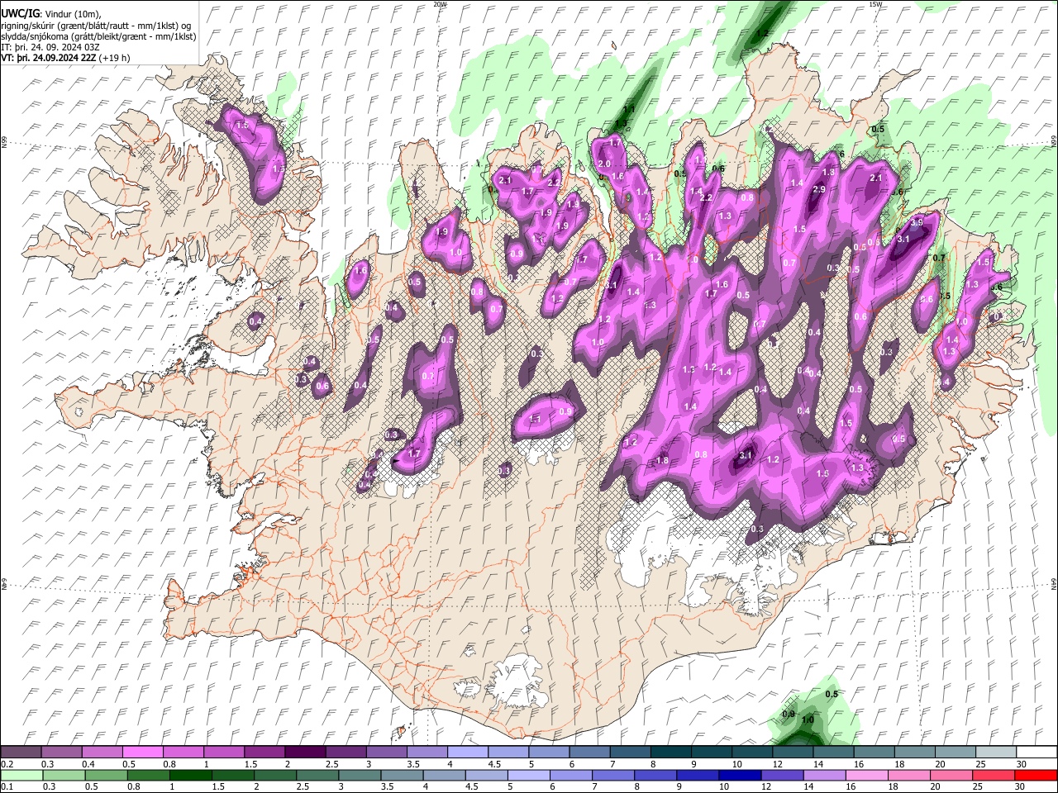This screenshot has width=1058, height=793.
Task: Pick lower legend swatch between 25 and 30
Action: [994, 775]
